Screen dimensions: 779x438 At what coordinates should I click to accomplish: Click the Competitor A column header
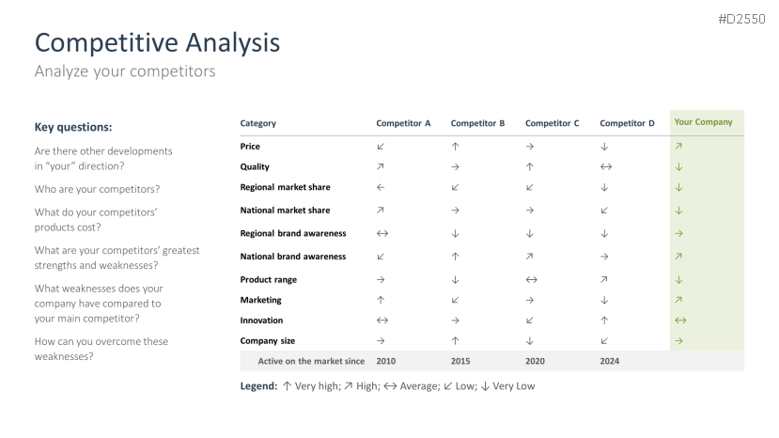(403, 123)
